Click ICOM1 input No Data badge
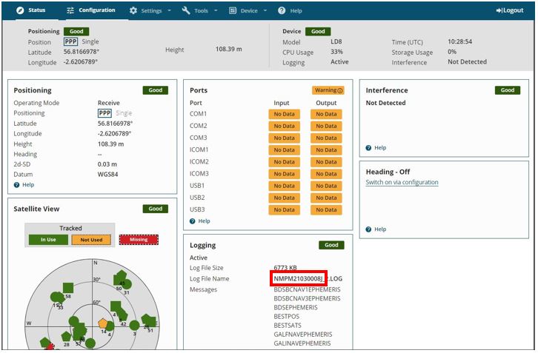 point(284,150)
